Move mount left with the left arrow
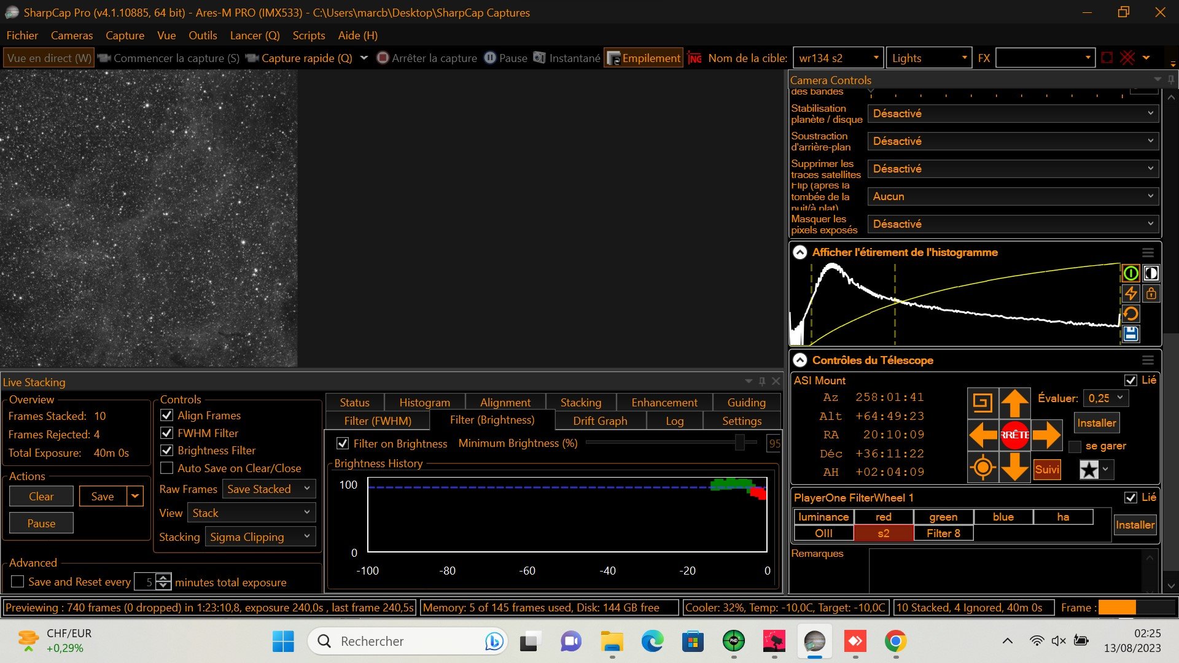The height and width of the screenshot is (663, 1179). pyautogui.click(x=982, y=435)
